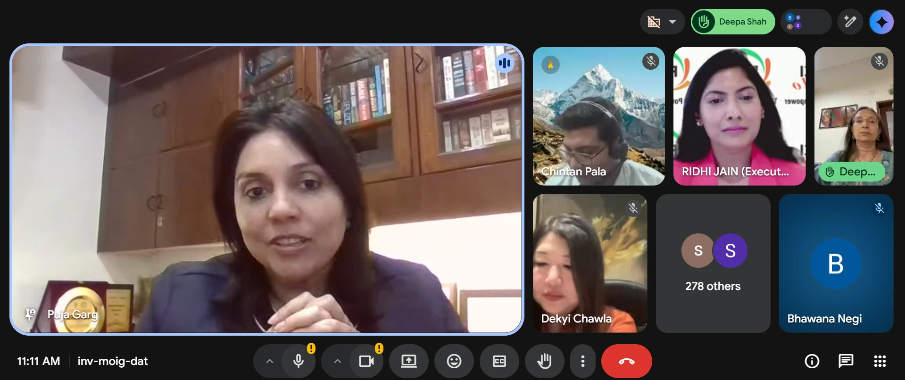Image resolution: width=905 pixels, height=380 pixels.
Task: Select the 278 others participant tile
Action: (713, 263)
